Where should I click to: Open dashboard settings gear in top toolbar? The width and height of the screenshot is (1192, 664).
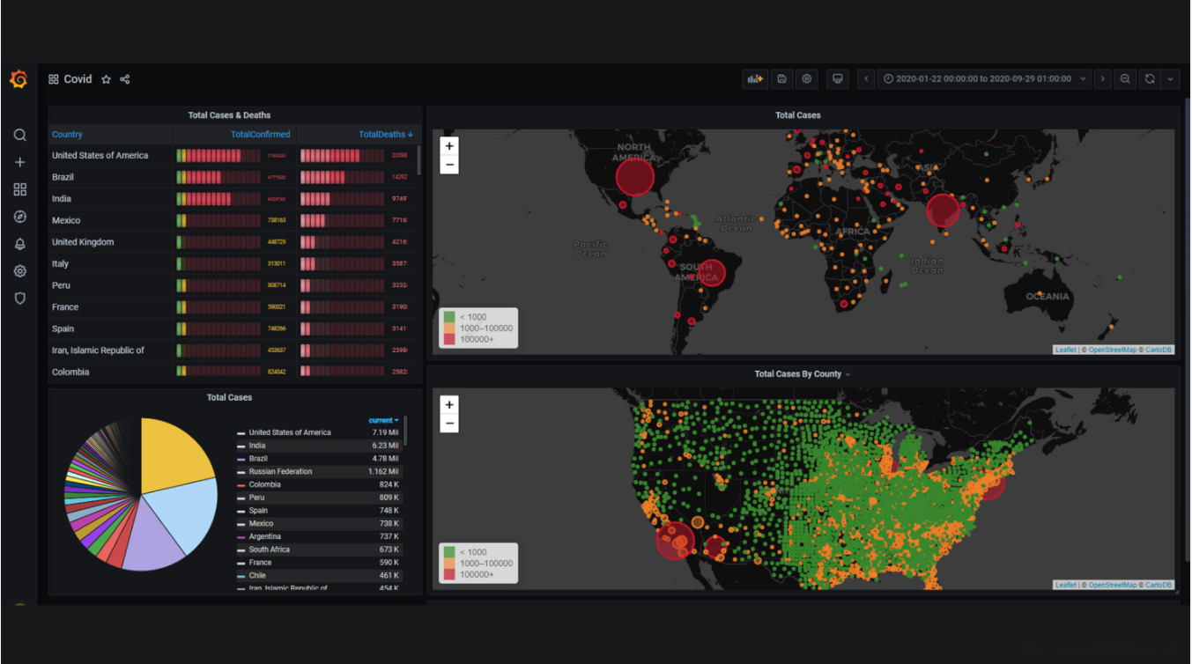tap(806, 79)
